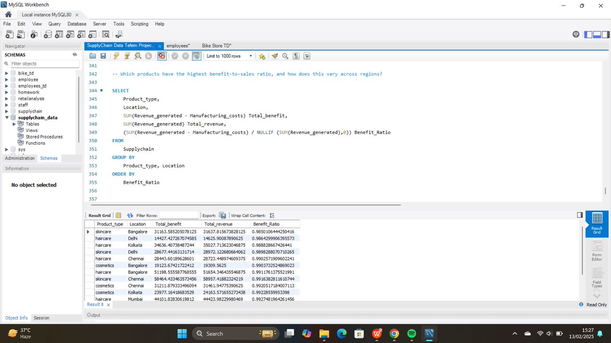Switch to the Administration tab
Screen dimensions: 611x343
pyautogui.click(x=19, y=158)
